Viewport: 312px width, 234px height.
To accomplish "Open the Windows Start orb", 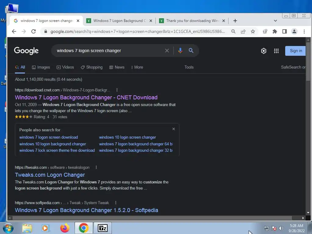I will point(8,228).
